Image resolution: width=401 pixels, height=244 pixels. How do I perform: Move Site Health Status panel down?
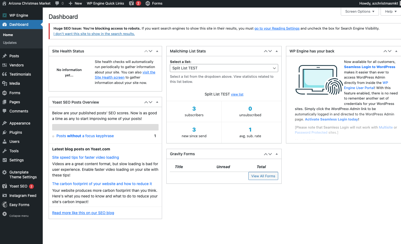tap(151, 51)
